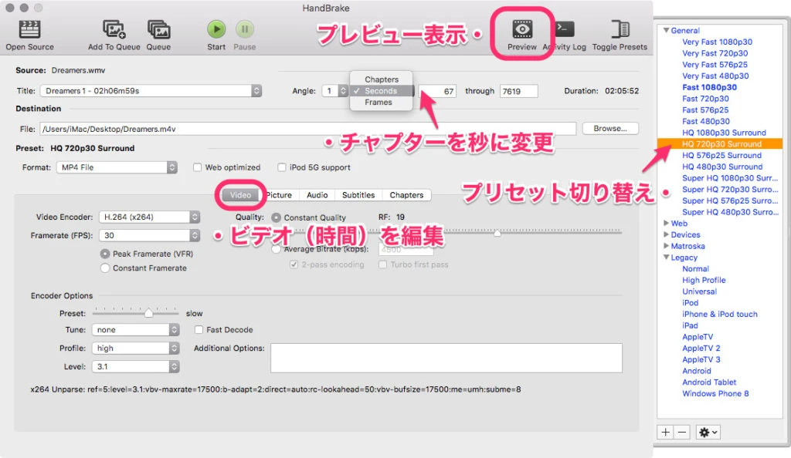
Task: Click the Open Source clapperboard icon
Action: [x=29, y=29]
